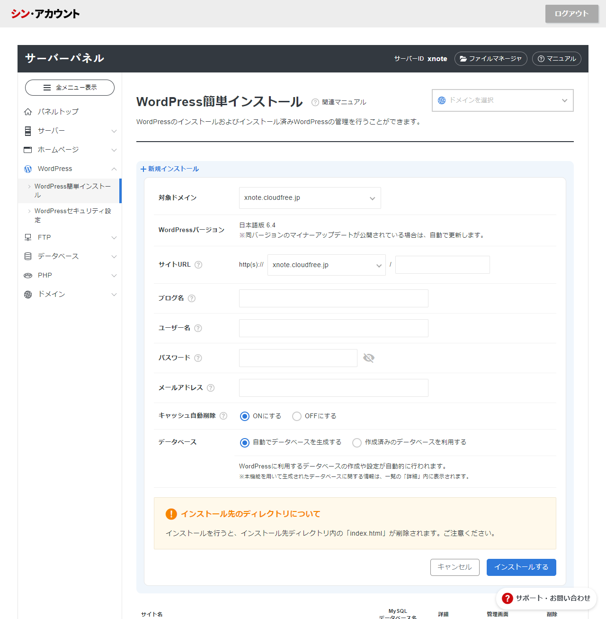The image size is (606, 619).
Task: Select WordPress簡単インストール submenu item
Action: [70, 191]
